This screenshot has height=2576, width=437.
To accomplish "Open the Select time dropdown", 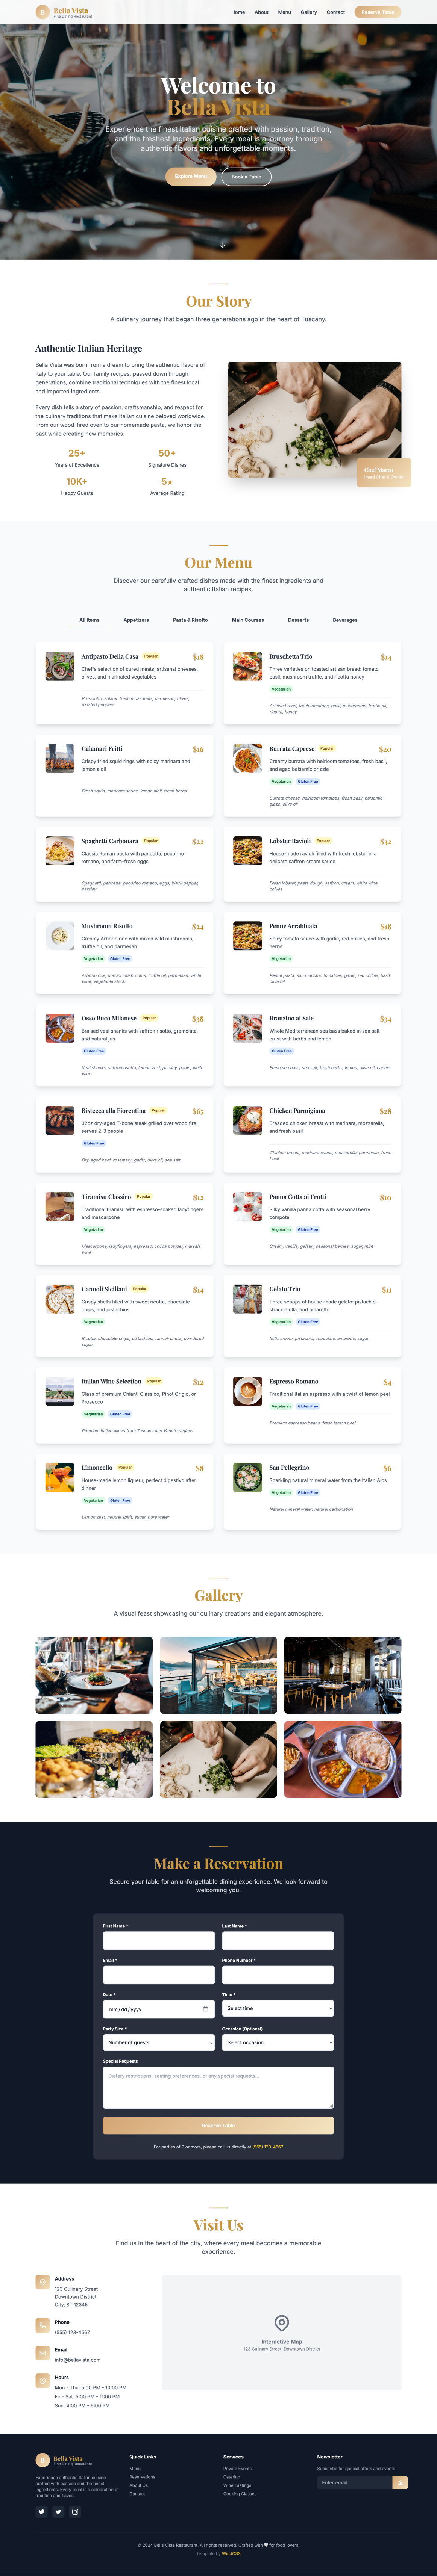I will click(278, 2008).
